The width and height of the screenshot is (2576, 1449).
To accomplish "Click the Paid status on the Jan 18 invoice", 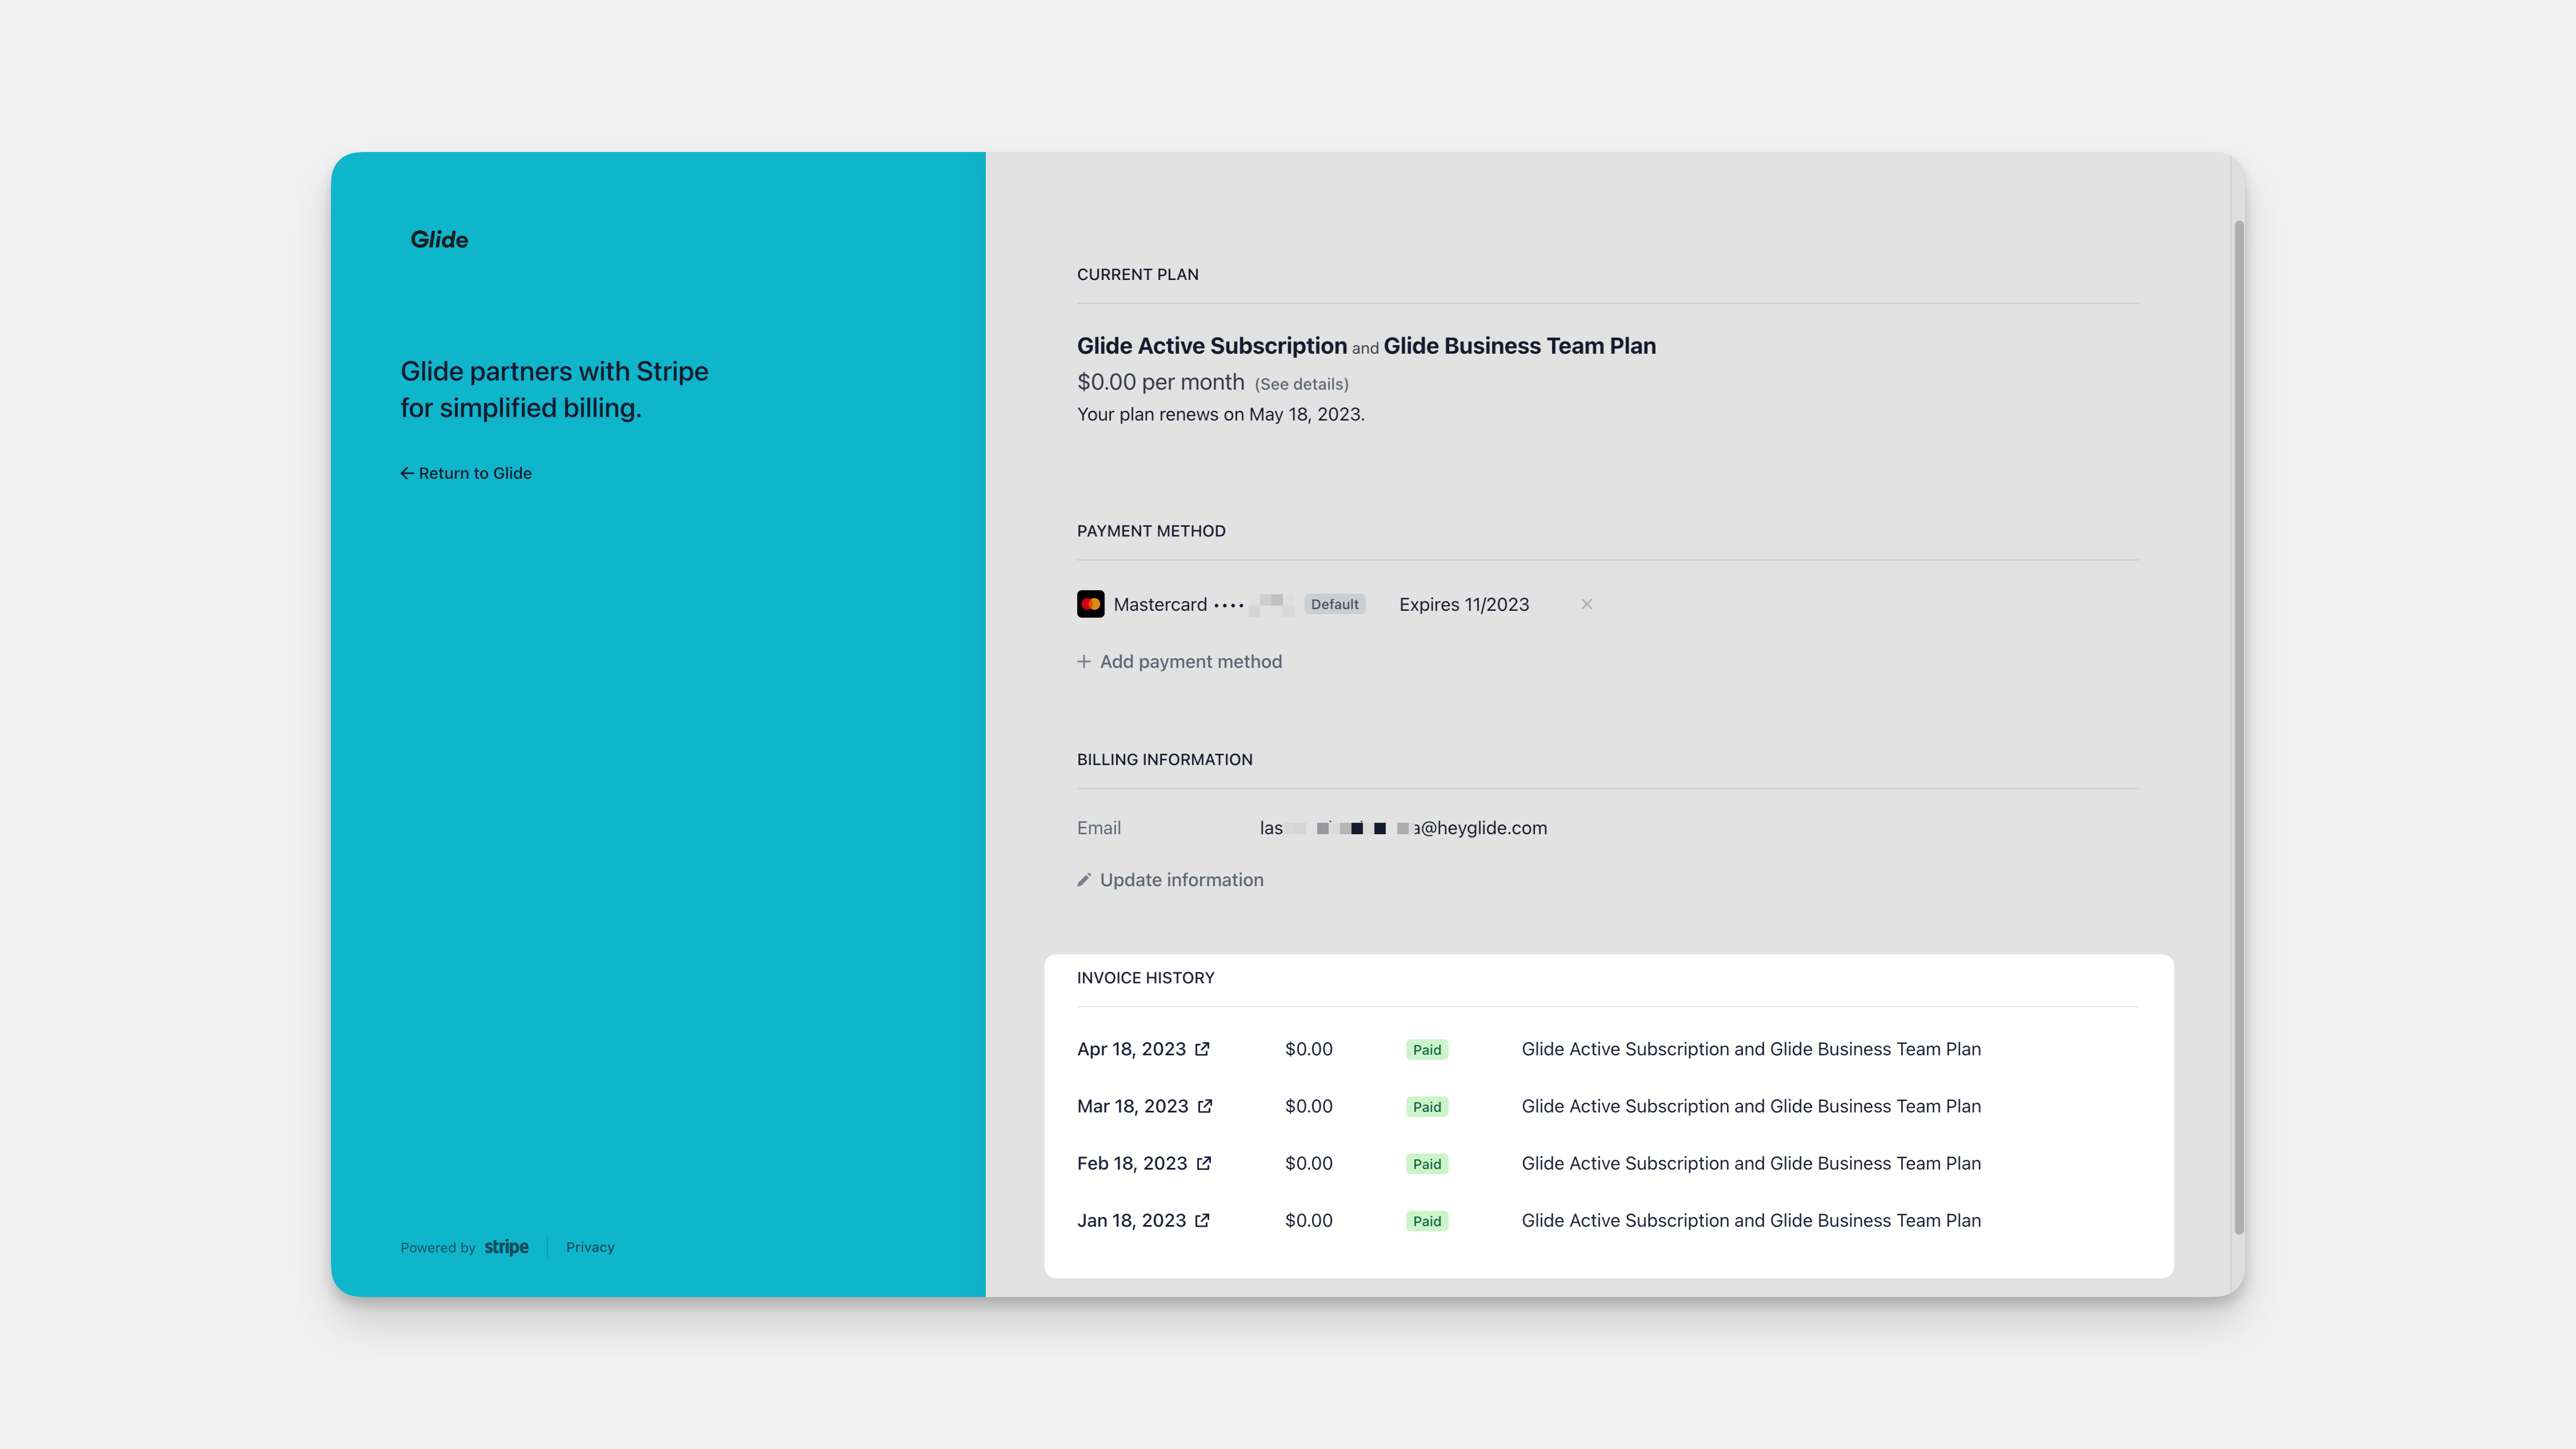I will coord(1427,1220).
